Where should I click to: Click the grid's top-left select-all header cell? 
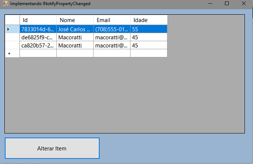pyautogui.click(x=13, y=20)
